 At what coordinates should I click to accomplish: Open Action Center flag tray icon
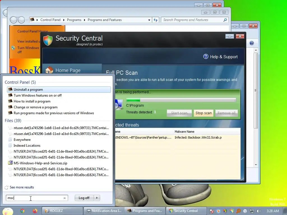211,211
